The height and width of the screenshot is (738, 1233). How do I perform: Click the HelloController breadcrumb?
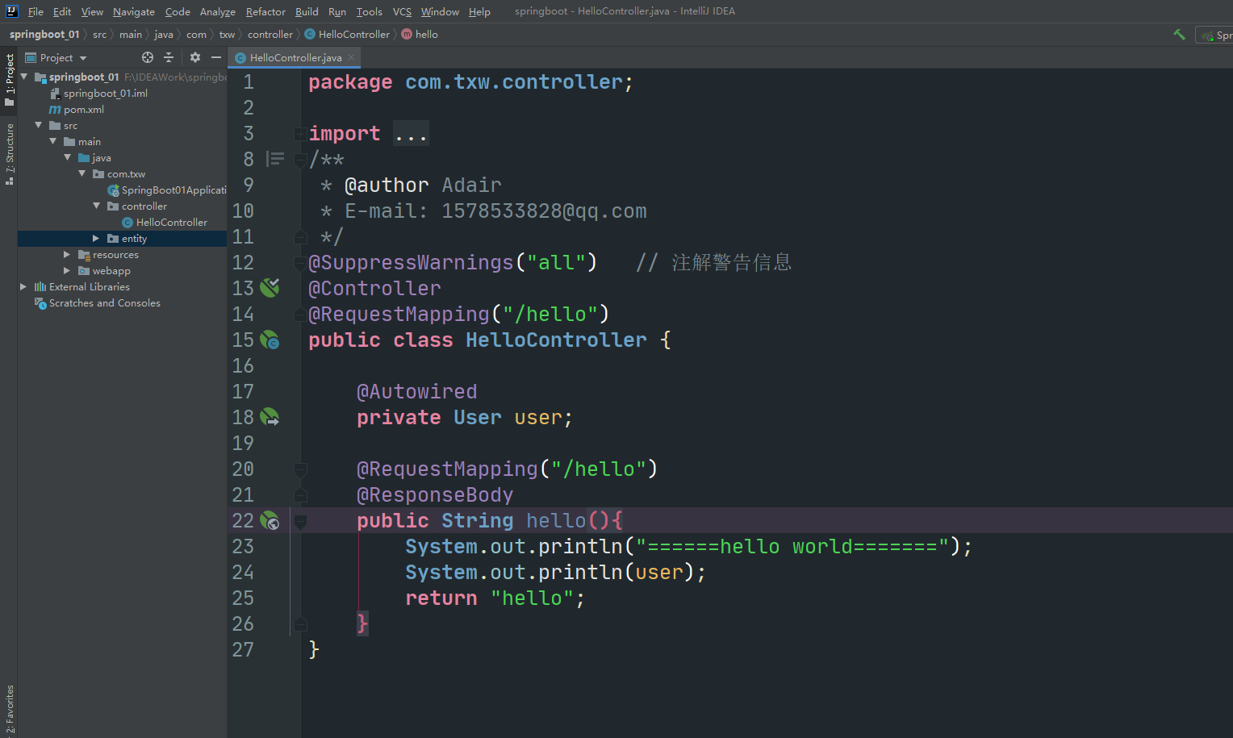[353, 34]
